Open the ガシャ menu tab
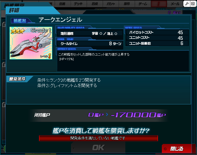This screenshot has height=155, width=197. click(x=111, y=4)
